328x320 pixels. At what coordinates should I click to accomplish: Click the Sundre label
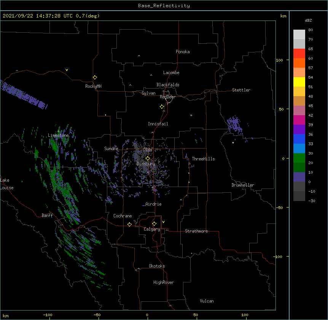(111, 149)
